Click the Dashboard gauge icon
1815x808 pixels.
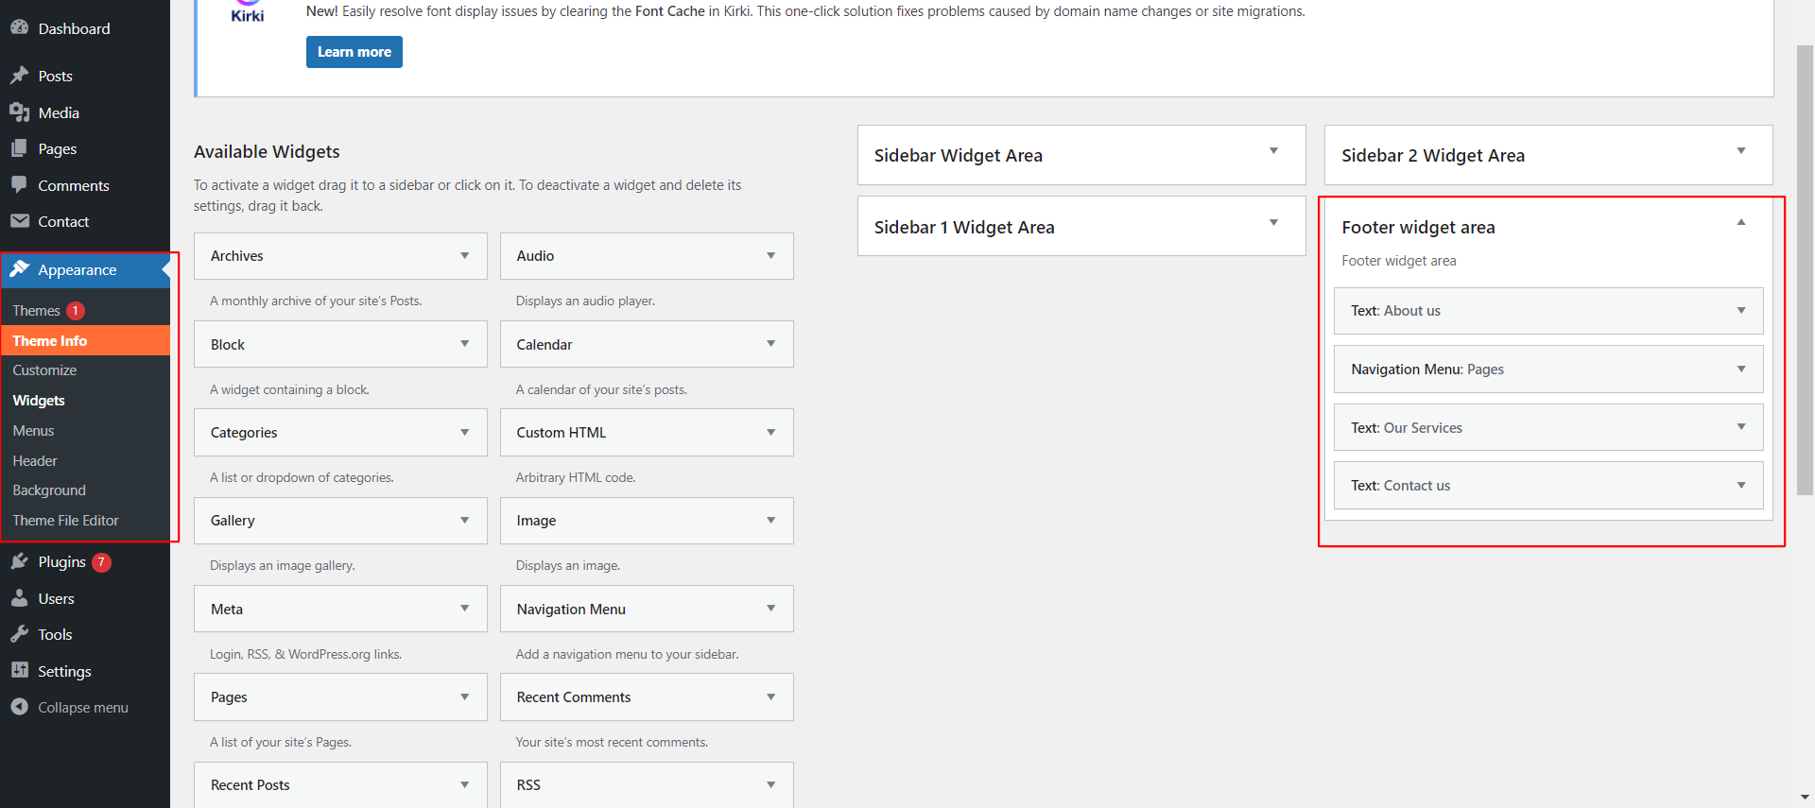point(19,27)
